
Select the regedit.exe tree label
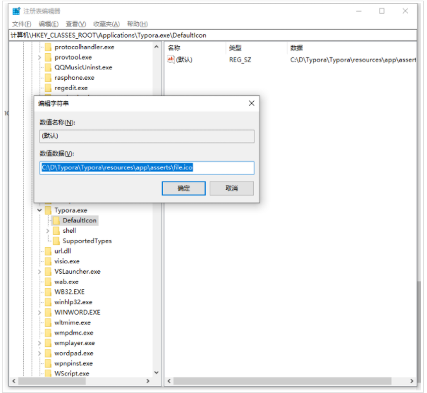click(x=71, y=88)
